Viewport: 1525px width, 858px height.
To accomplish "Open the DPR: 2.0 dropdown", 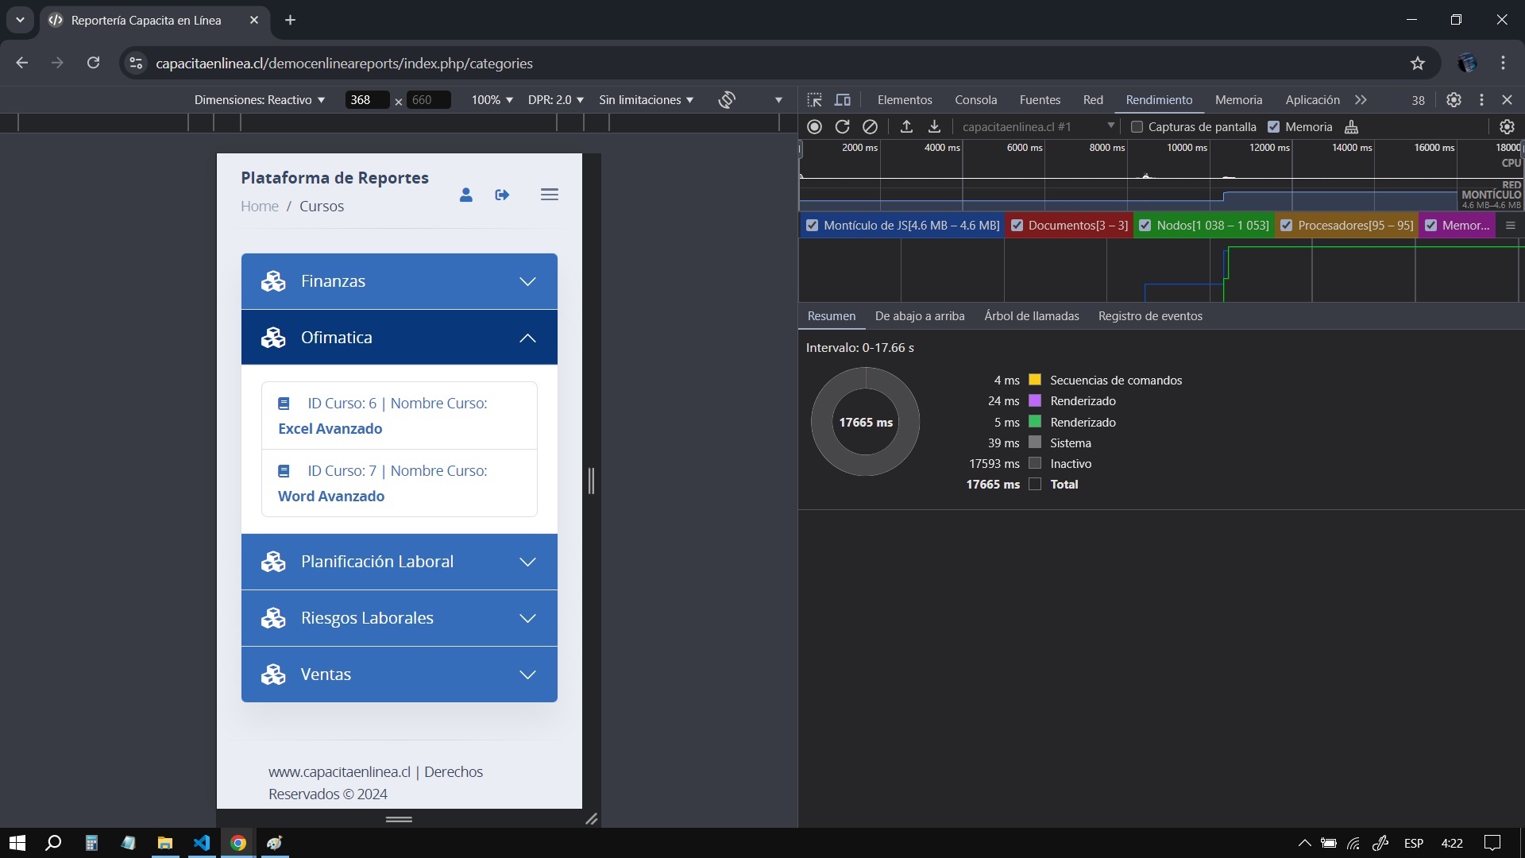I will (x=556, y=99).
